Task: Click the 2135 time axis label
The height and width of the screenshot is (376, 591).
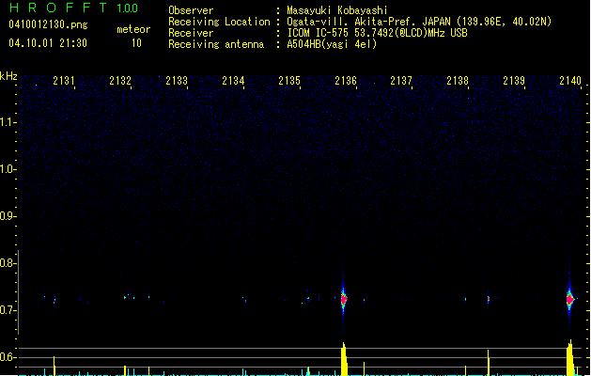Action: [289, 81]
